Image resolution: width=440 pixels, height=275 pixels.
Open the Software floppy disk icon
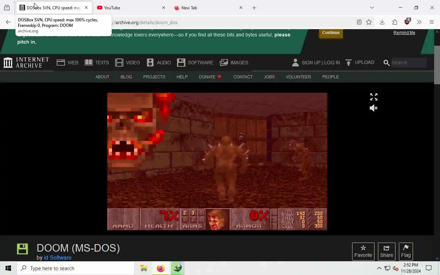(181, 63)
